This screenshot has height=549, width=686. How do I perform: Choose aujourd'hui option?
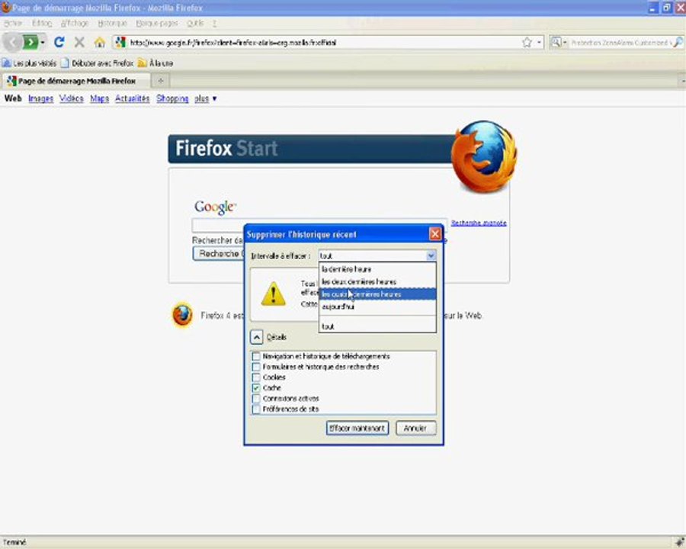[x=377, y=307]
